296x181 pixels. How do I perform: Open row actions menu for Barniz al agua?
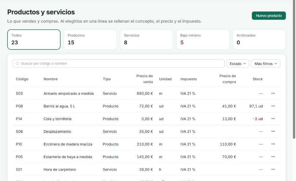(x=273, y=106)
